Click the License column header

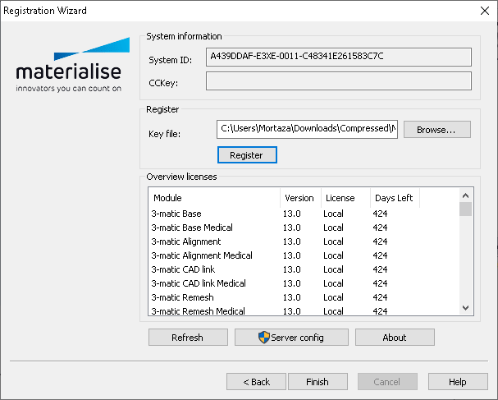(345, 198)
